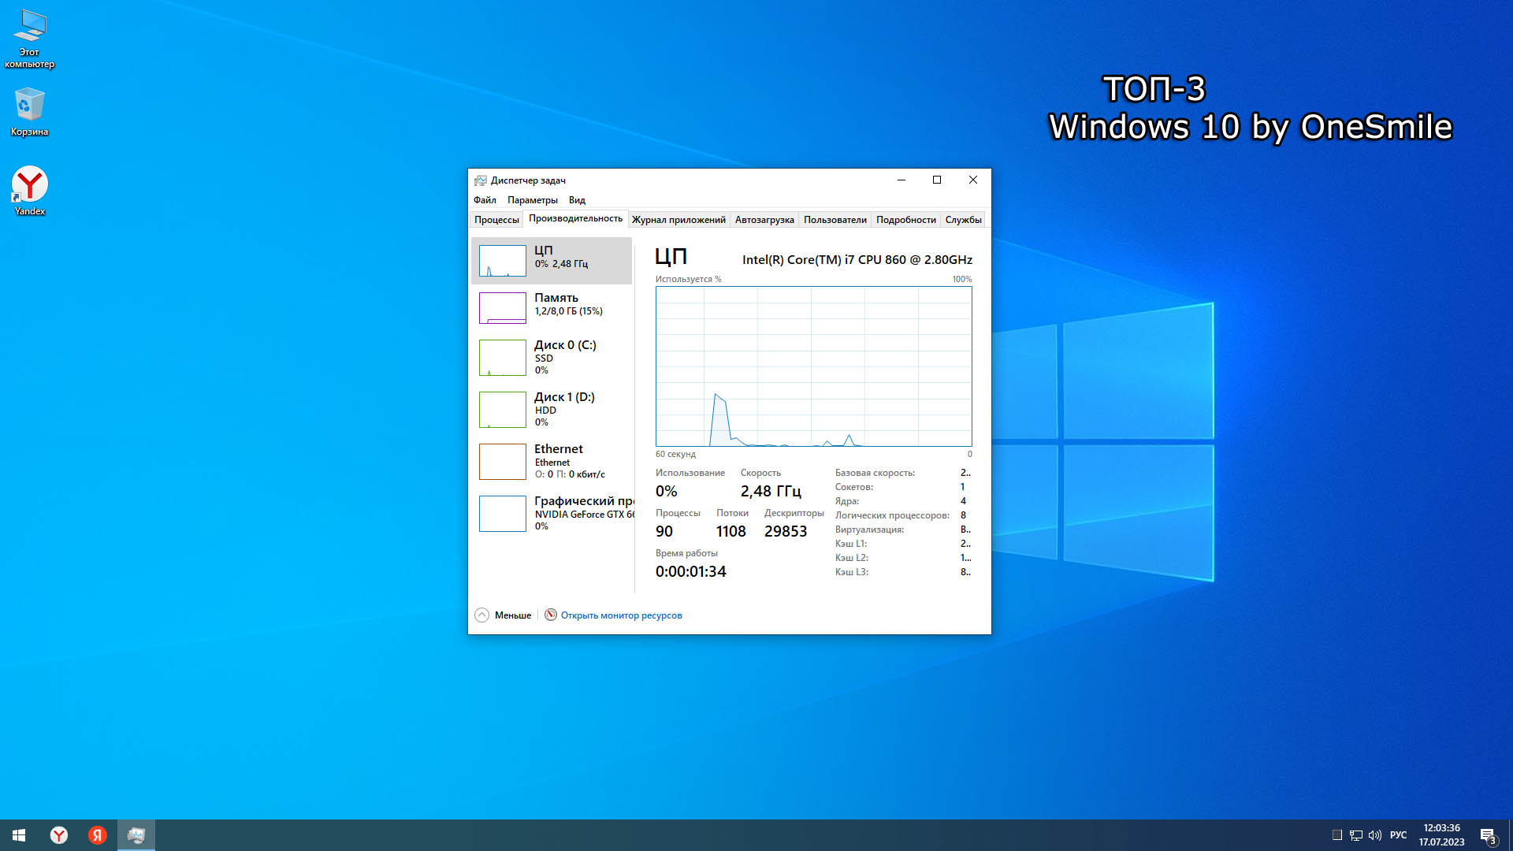
Task: Switch to the Автозагрузка tab
Action: (764, 220)
